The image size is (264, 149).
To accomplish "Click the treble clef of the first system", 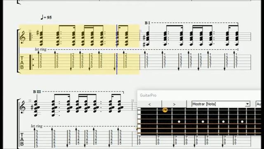I will point(23,38).
